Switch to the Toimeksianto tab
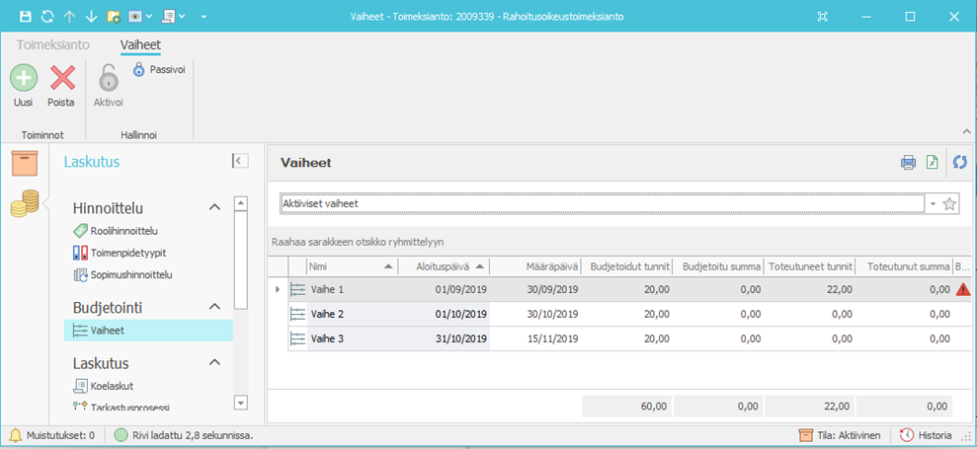Viewport: 977px width, 449px height. pos(53,44)
